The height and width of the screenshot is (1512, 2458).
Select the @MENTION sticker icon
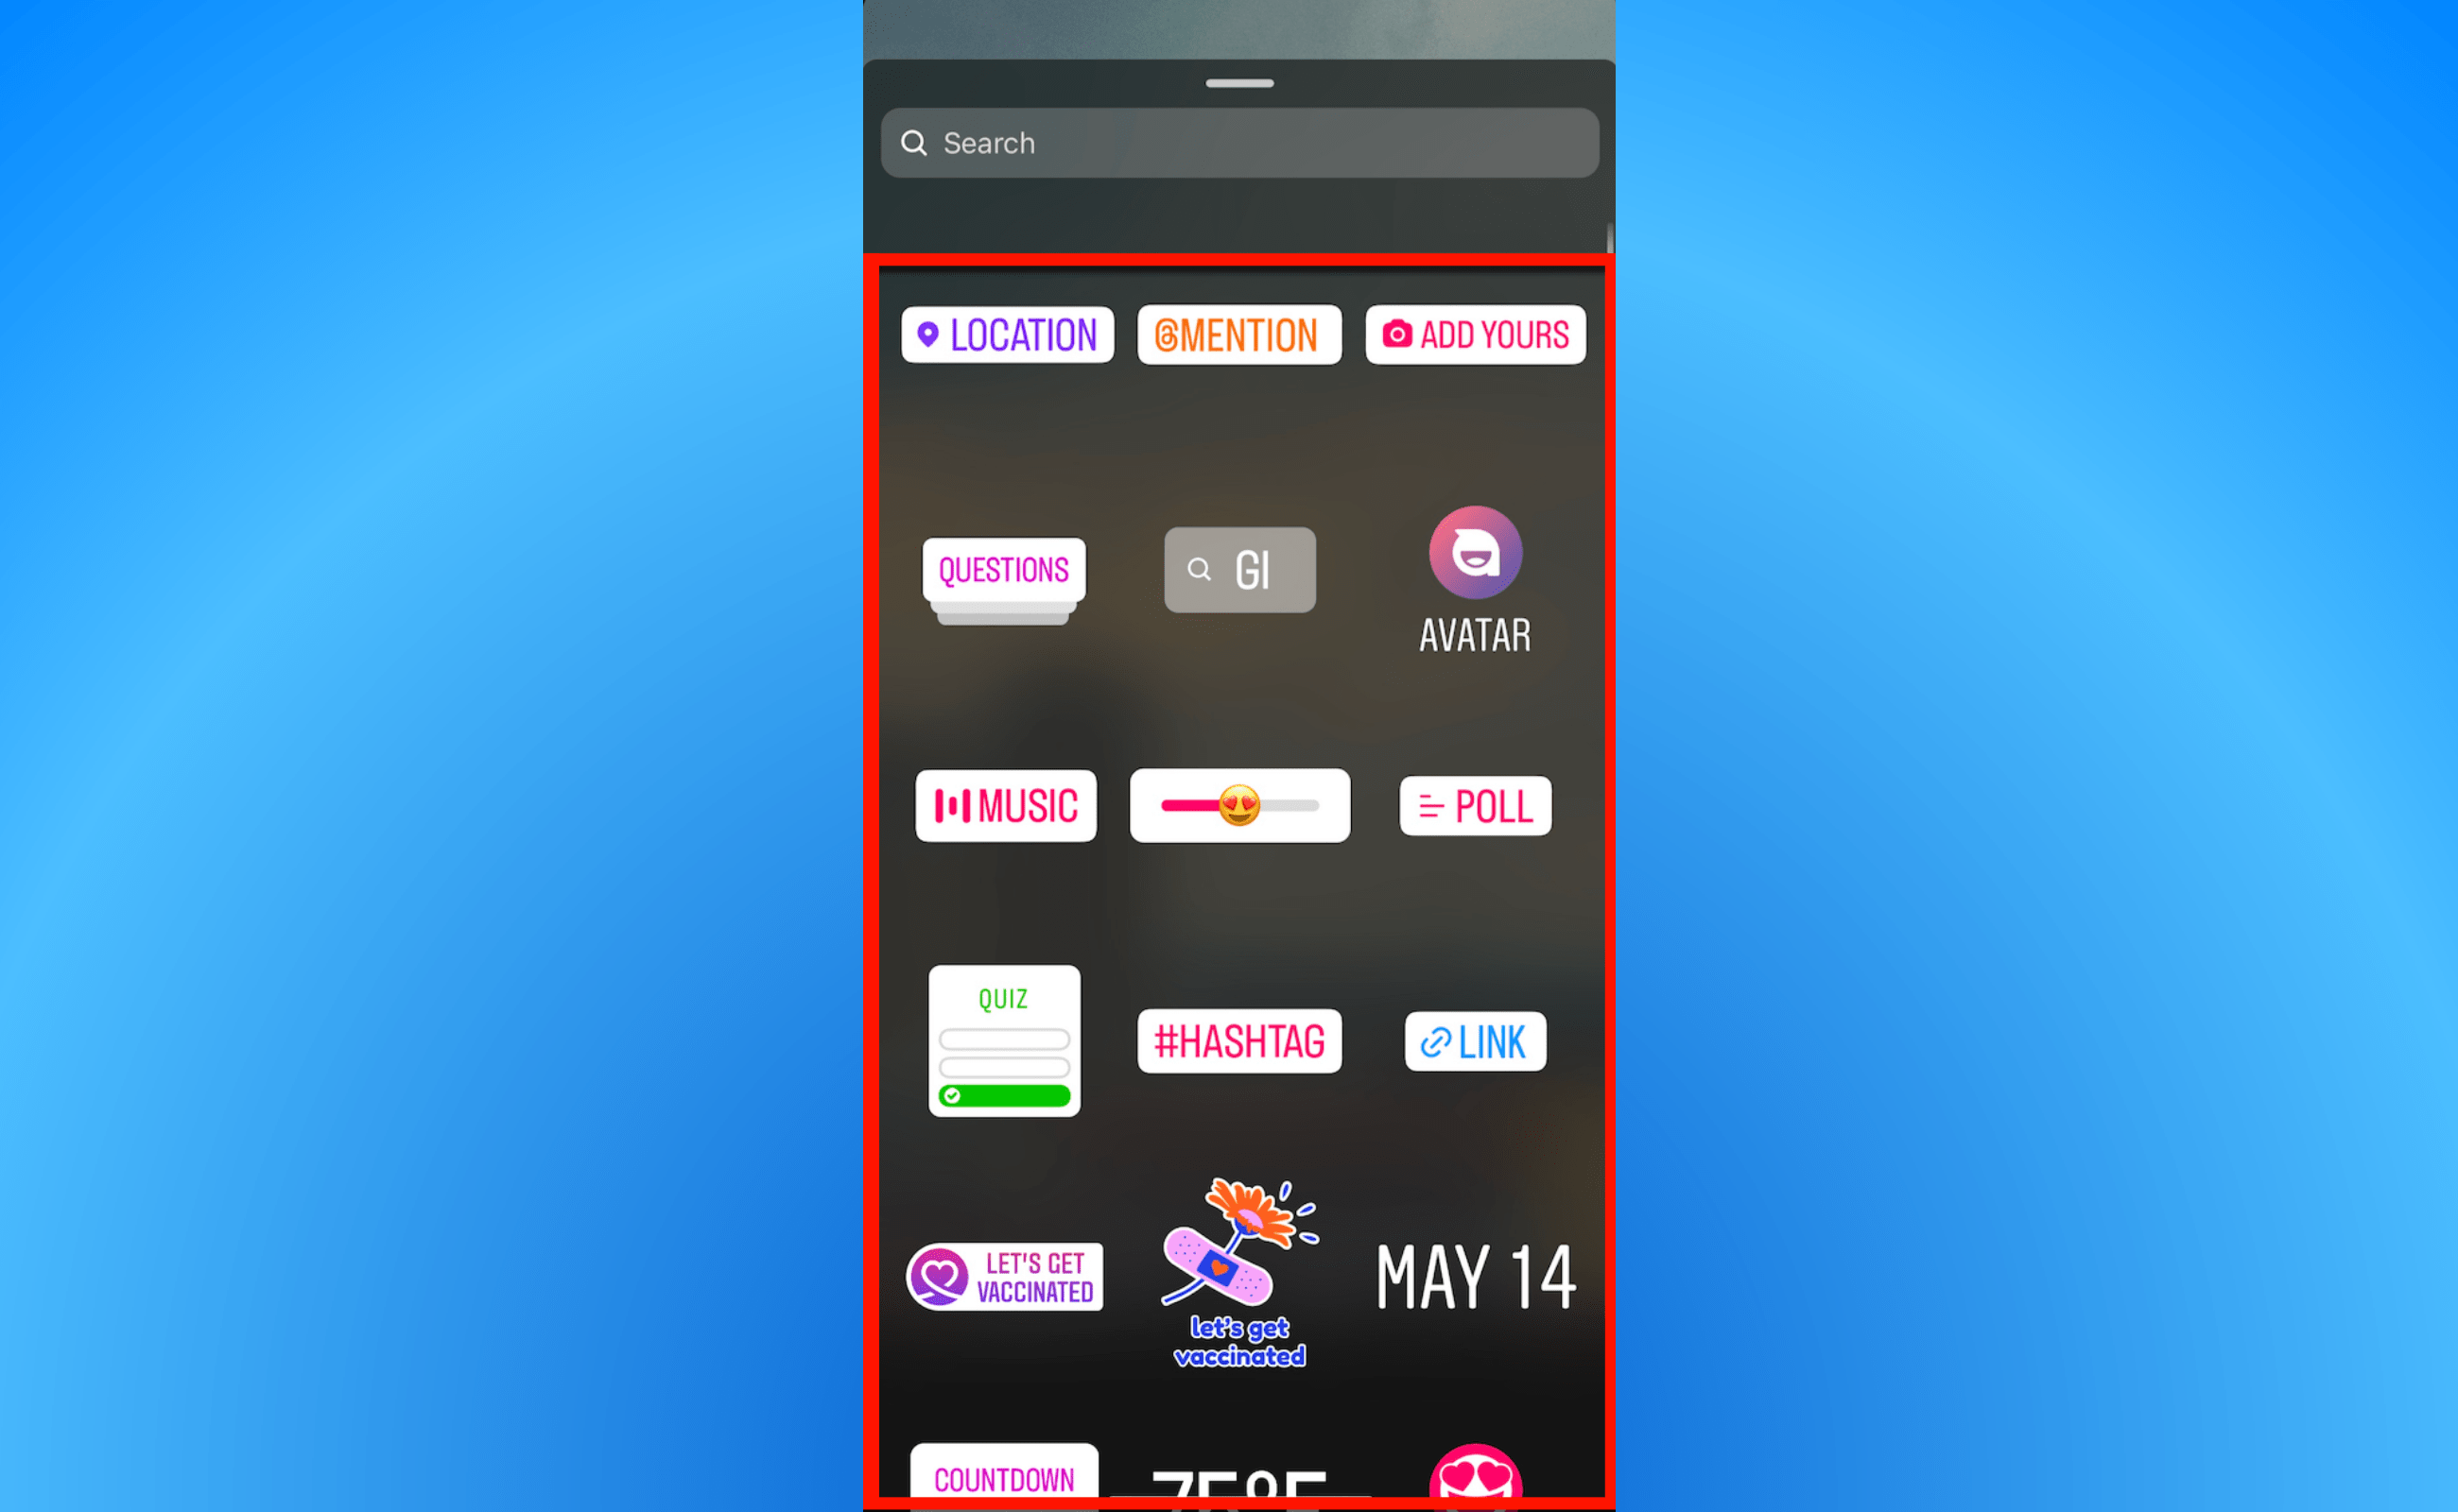(1238, 334)
